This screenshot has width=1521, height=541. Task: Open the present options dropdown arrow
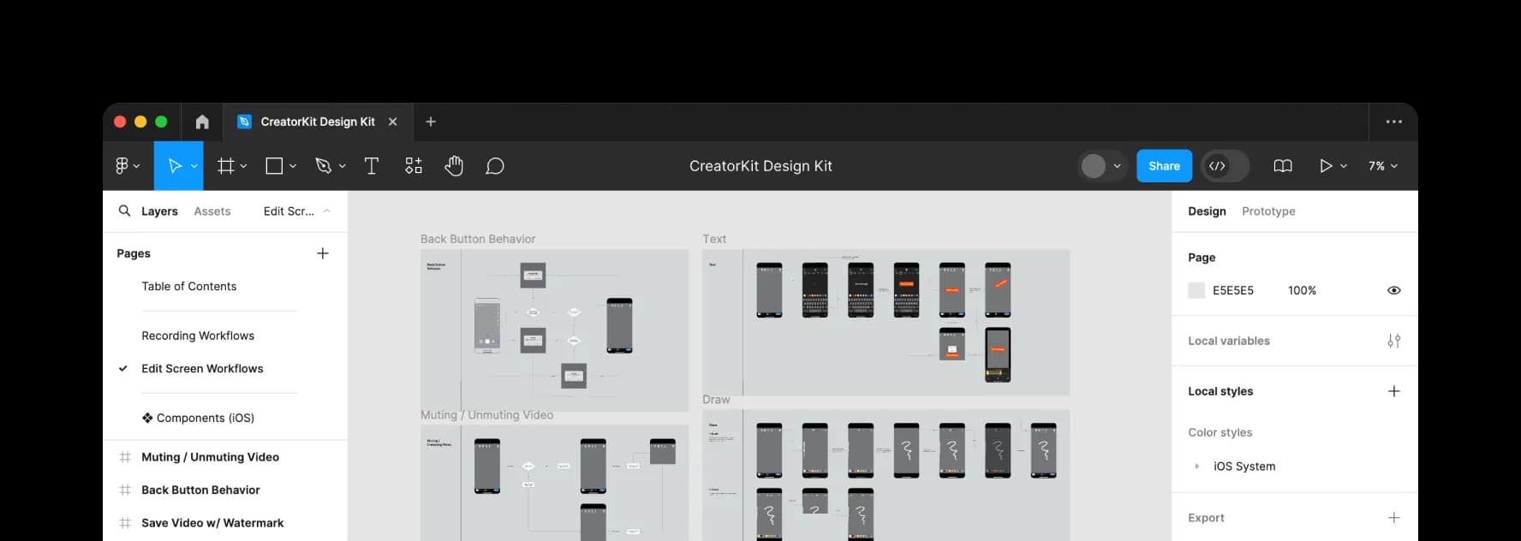pyautogui.click(x=1344, y=166)
